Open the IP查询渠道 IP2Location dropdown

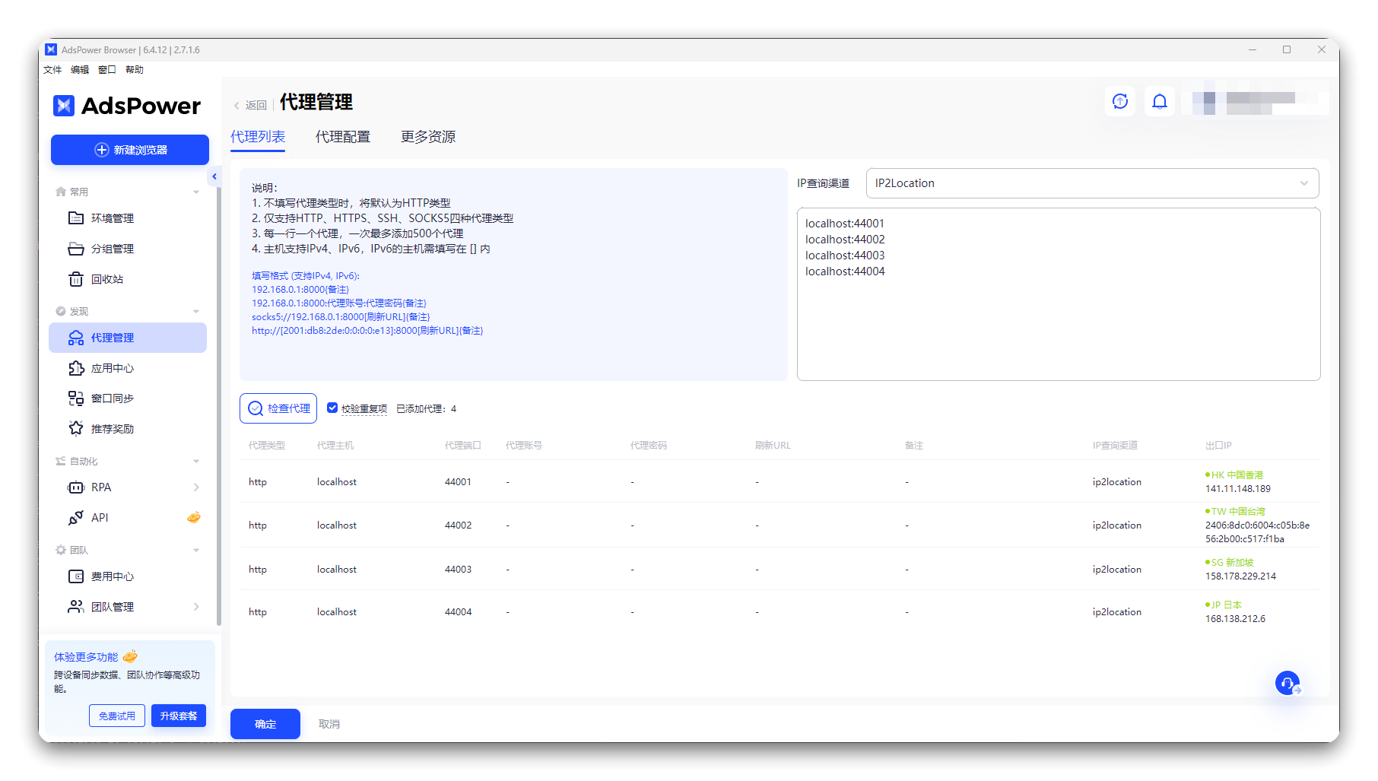coord(1091,183)
